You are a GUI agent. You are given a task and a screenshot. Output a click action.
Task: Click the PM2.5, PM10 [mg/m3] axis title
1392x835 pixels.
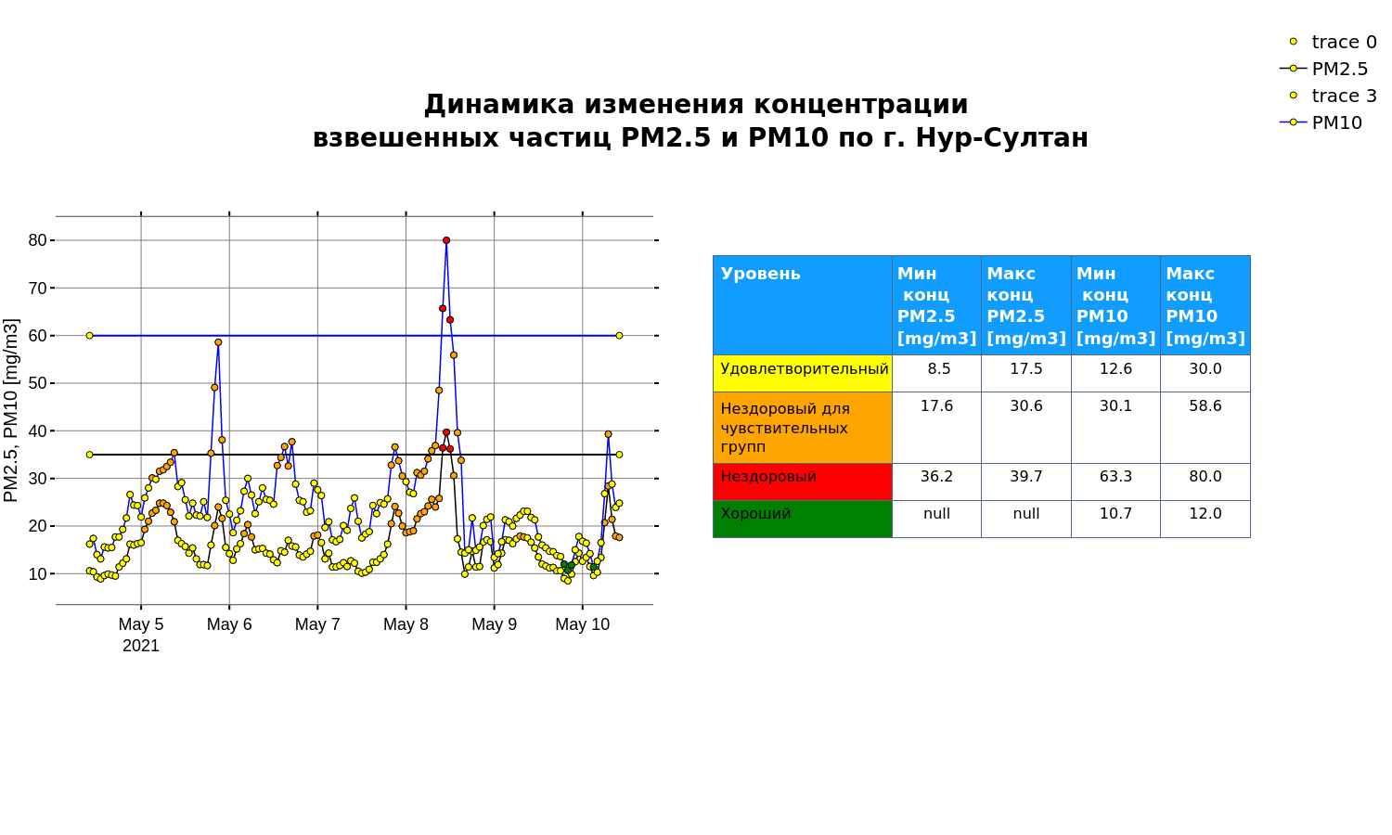coord(11,410)
